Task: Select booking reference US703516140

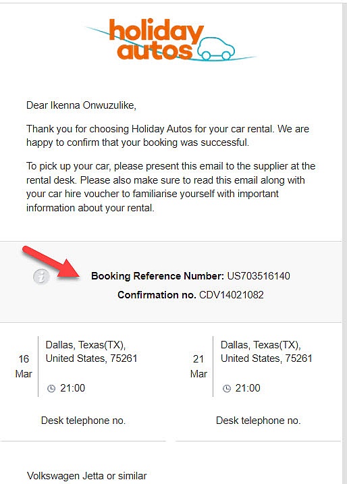Action: (x=259, y=275)
